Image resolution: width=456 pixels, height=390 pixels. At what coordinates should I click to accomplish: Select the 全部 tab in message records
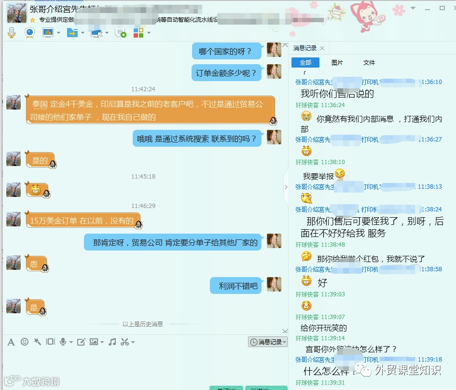[305, 63]
